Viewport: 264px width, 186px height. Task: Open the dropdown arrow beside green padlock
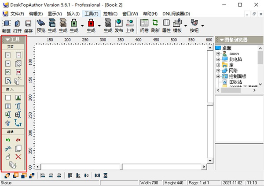(82, 26)
